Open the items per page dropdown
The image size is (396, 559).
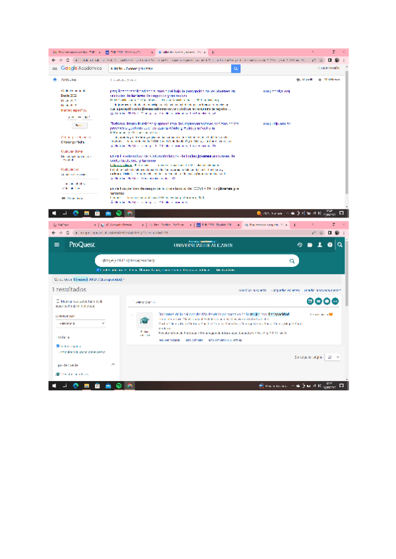pos(332,357)
